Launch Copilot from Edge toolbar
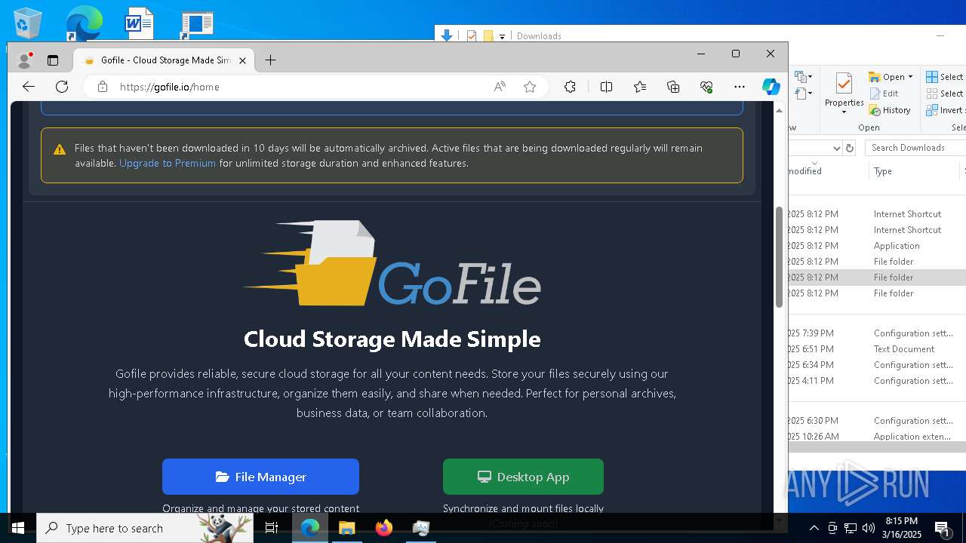This screenshot has height=543, width=966. 771,87
